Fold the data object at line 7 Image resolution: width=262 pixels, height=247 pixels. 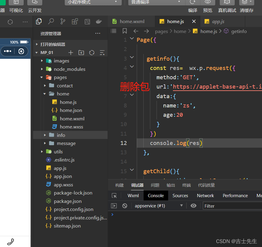click(x=132, y=95)
